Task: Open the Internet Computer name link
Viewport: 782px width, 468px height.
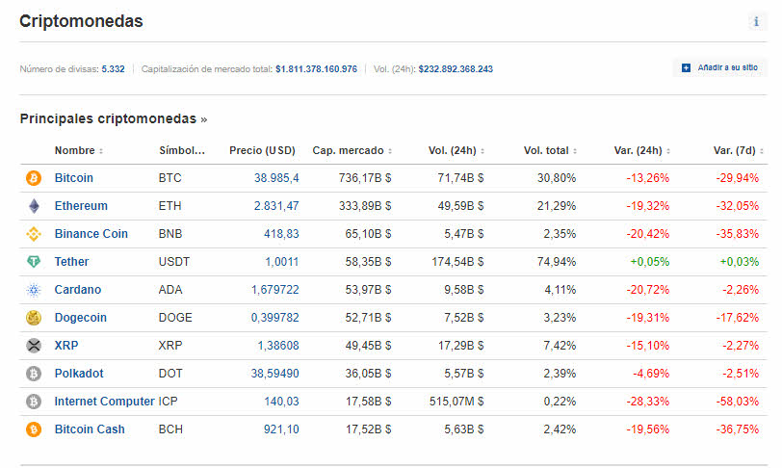Action: coord(104,402)
